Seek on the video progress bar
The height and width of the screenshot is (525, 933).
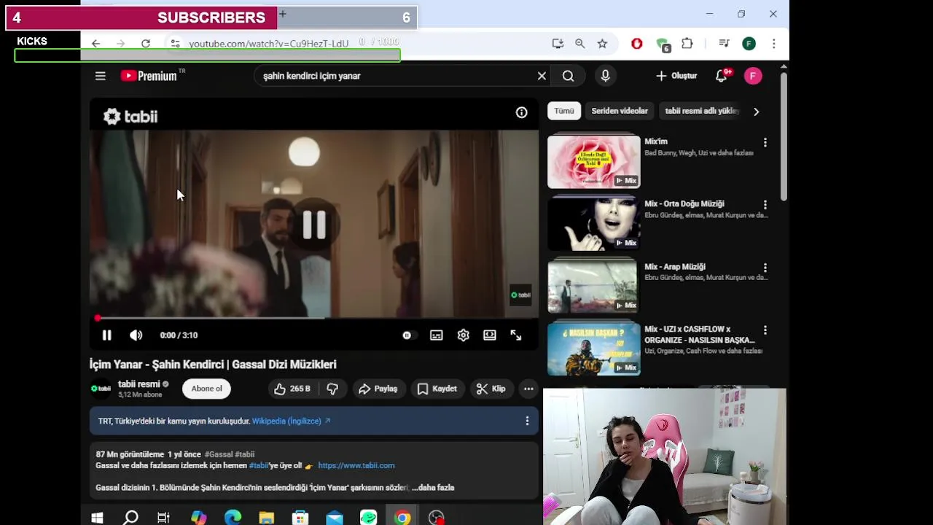click(314, 318)
